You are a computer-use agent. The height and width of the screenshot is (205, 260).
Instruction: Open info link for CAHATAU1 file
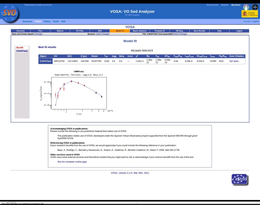[176, 34]
